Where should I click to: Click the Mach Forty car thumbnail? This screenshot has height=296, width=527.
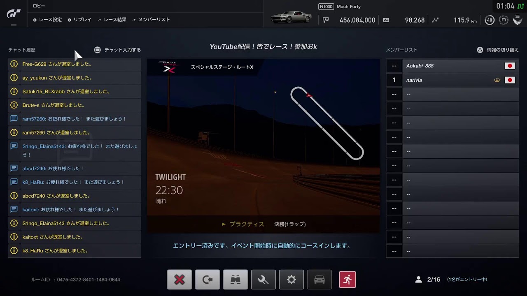pyautogui.click(x=291, y=17)
